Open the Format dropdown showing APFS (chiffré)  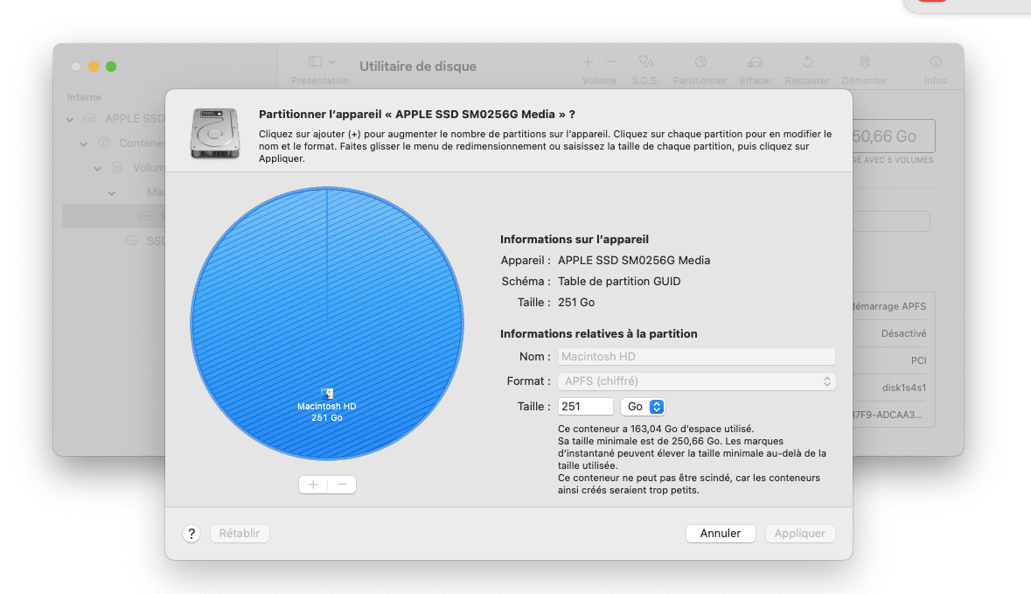point(697,381)
